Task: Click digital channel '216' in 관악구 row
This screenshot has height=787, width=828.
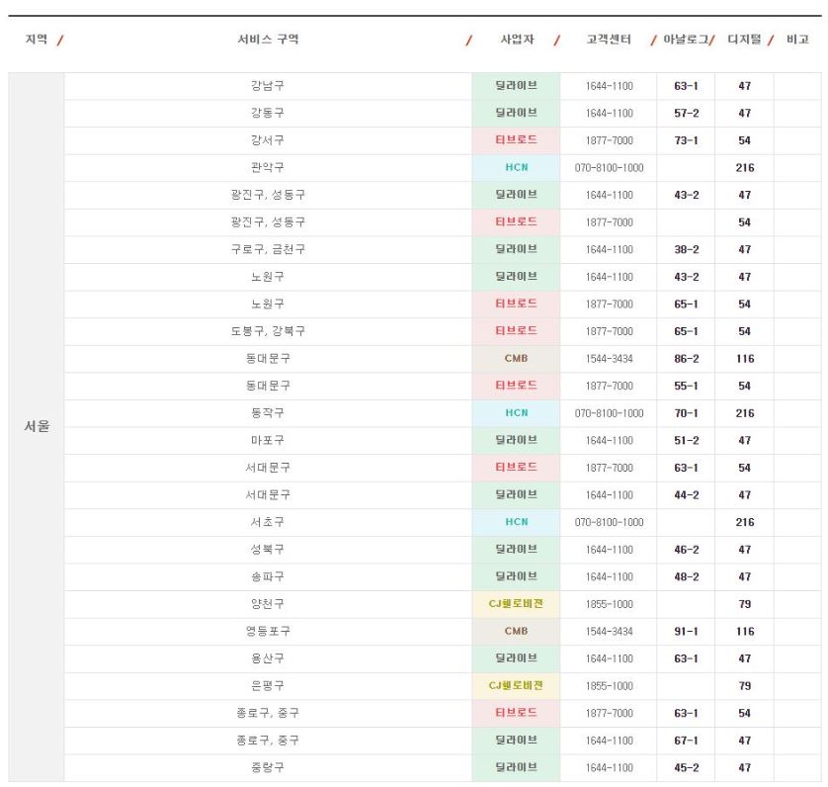Action: [x=745, y=168]
